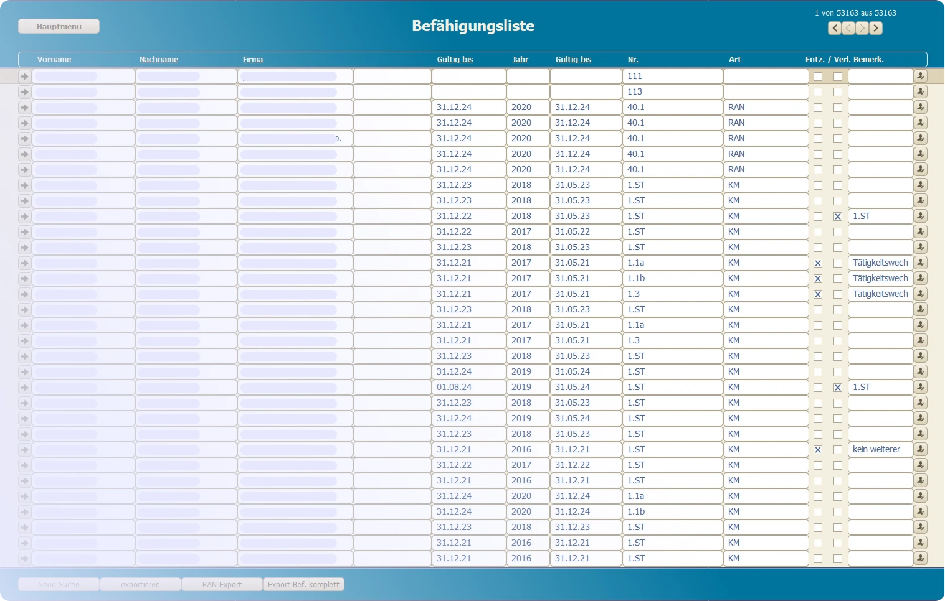This screenshot has width=945, height=601.
Task: Sort by the Nr. column header
Action: click(x=632, y=60)
